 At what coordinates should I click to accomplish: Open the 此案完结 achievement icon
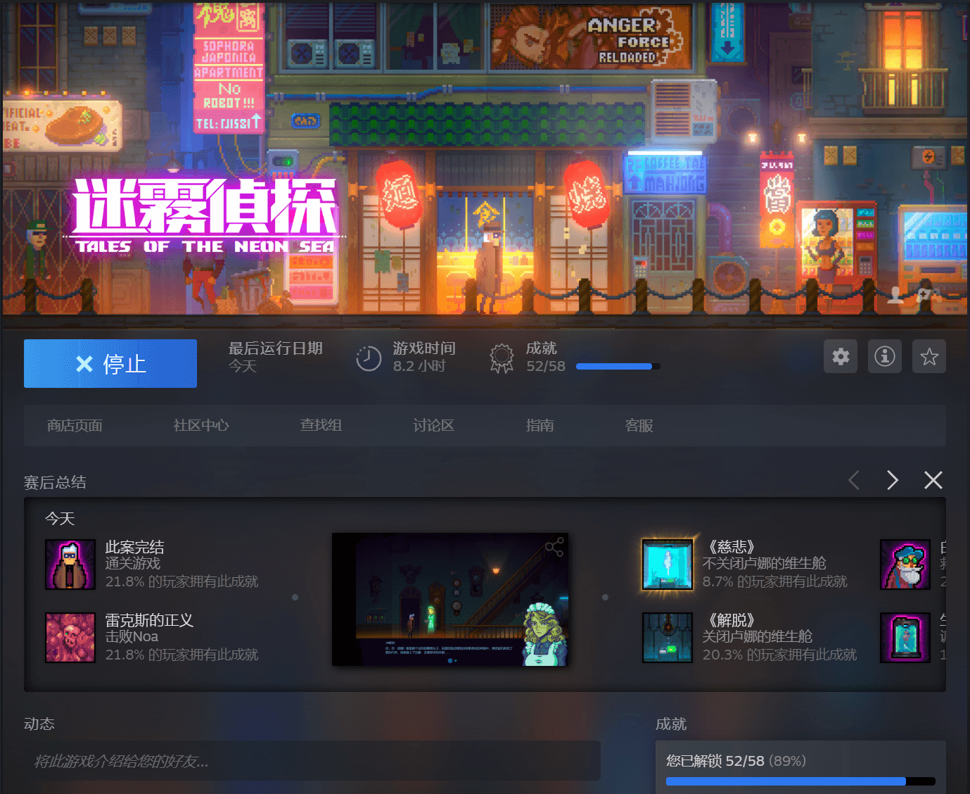coord(70,565)
